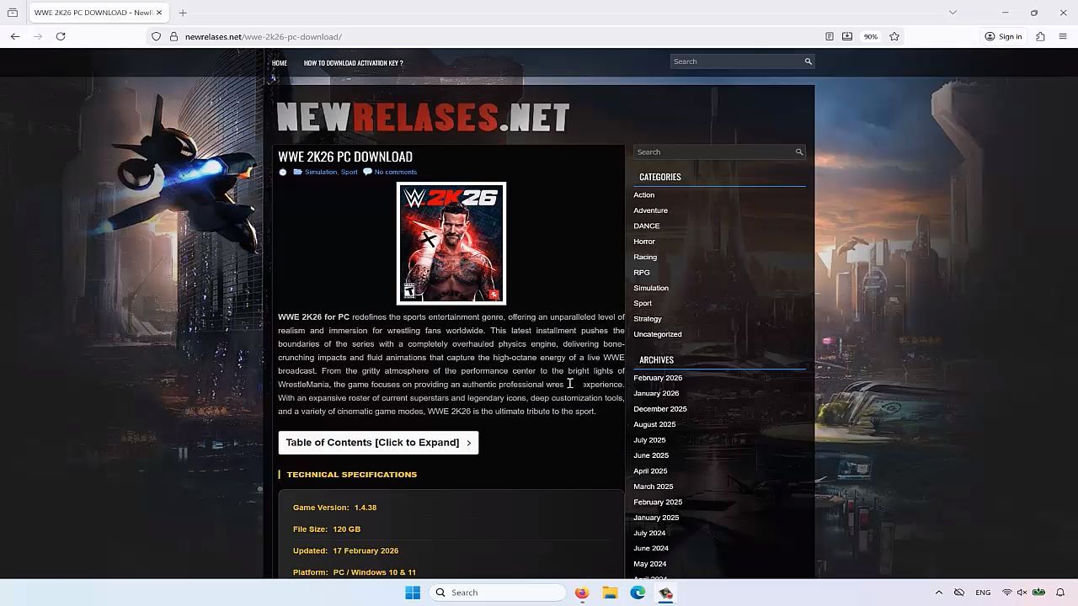This screenshot has height=606, width=1078.
Task: Click the tracking protection shield icon
Action: tap(157, 36)
